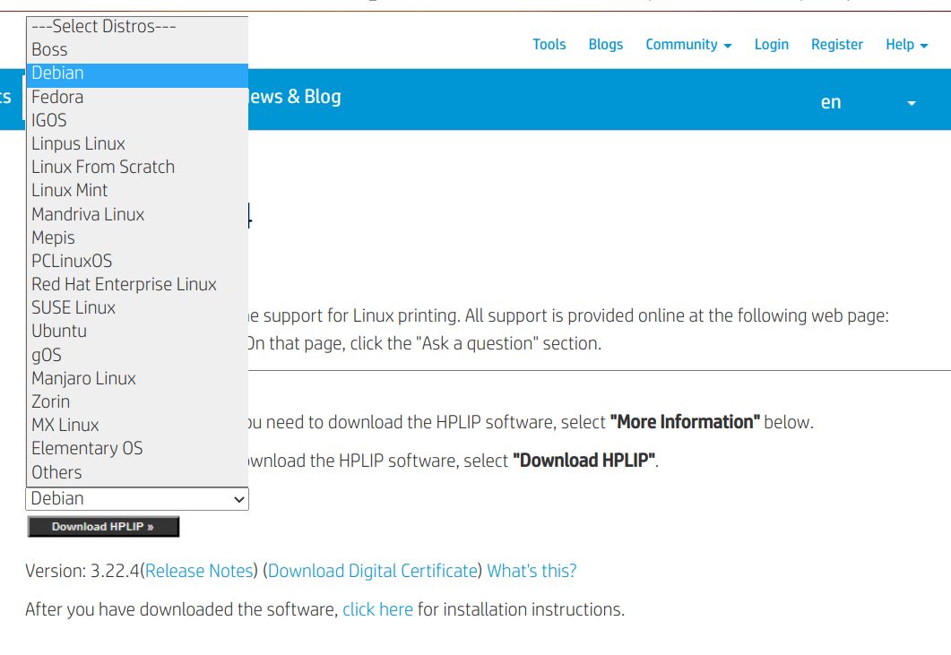Open the Release Notes link

click(199, 572)
